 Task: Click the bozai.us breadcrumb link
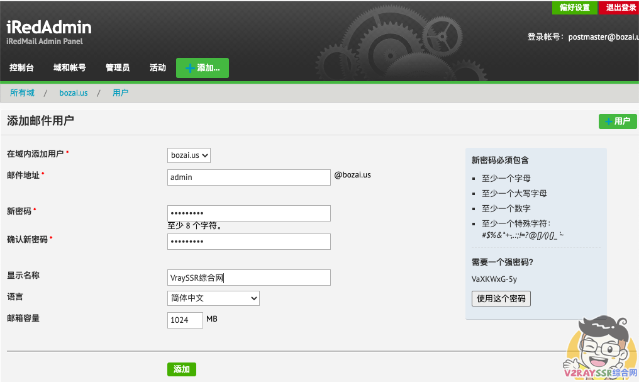pyautogui.click(x=74, y=93)
